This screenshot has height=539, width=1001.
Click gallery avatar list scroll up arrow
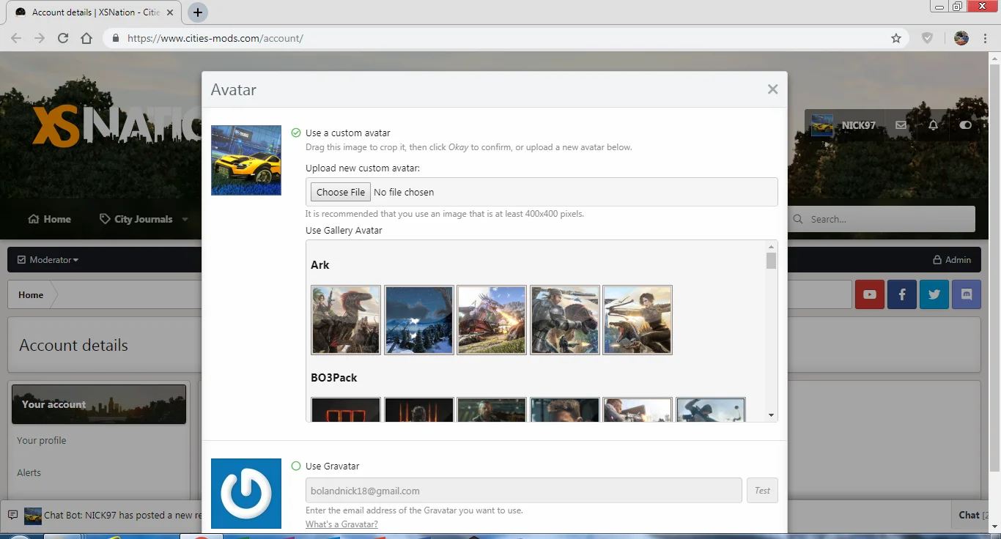click(772, 247)
